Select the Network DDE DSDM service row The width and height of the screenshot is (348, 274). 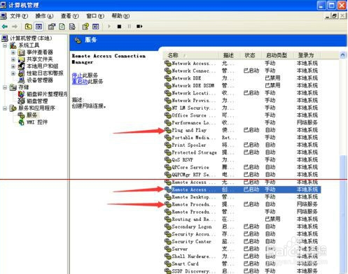coord(242,85)
